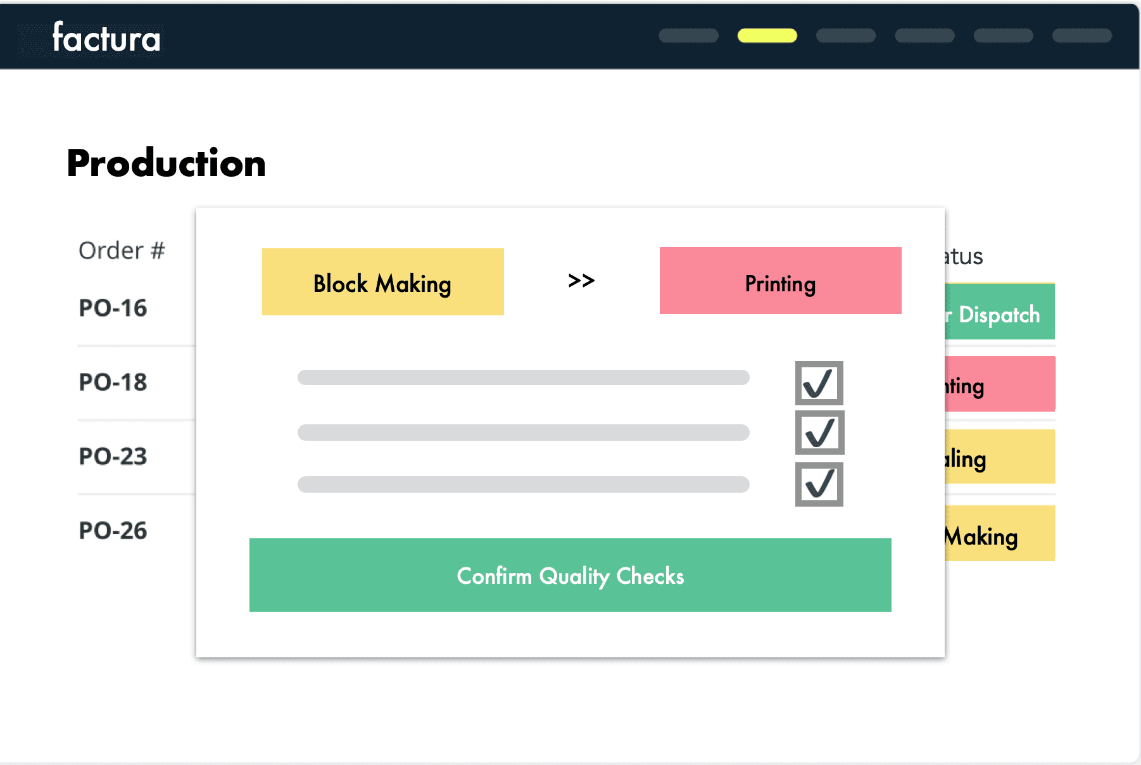Screen dimensions: 1141x765
Task: Click the pink Printing stage box
Action: click(780, 281)
